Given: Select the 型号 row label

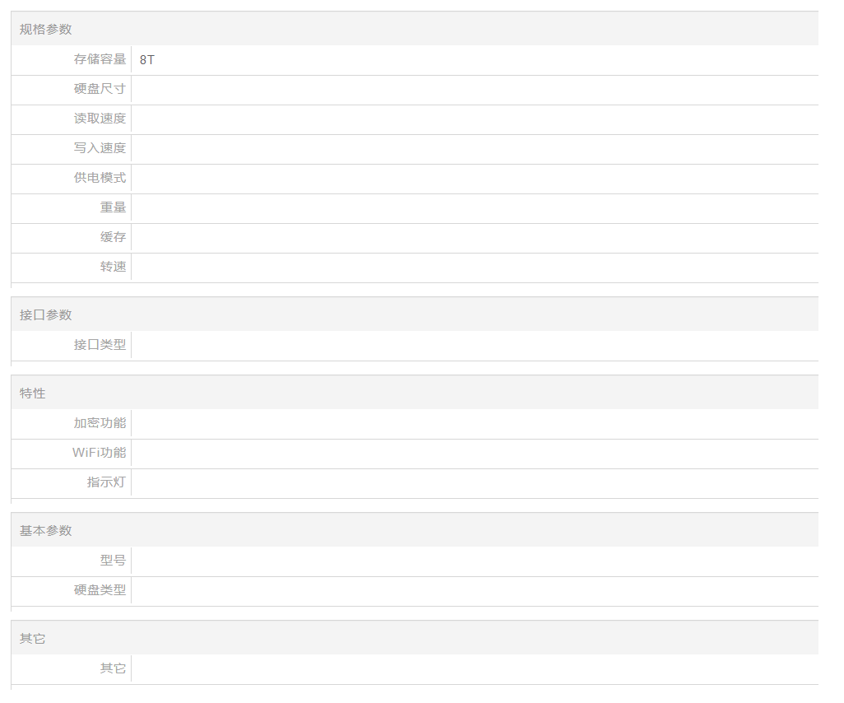Looking at the screenshot, I should (113, 561).
